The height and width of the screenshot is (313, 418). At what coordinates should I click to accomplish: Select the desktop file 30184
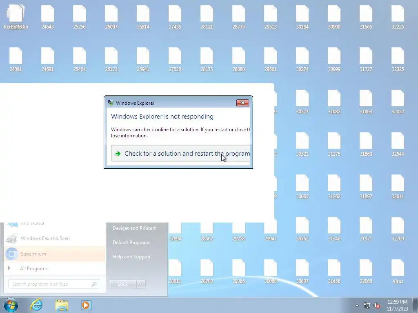tap(302, 17)
